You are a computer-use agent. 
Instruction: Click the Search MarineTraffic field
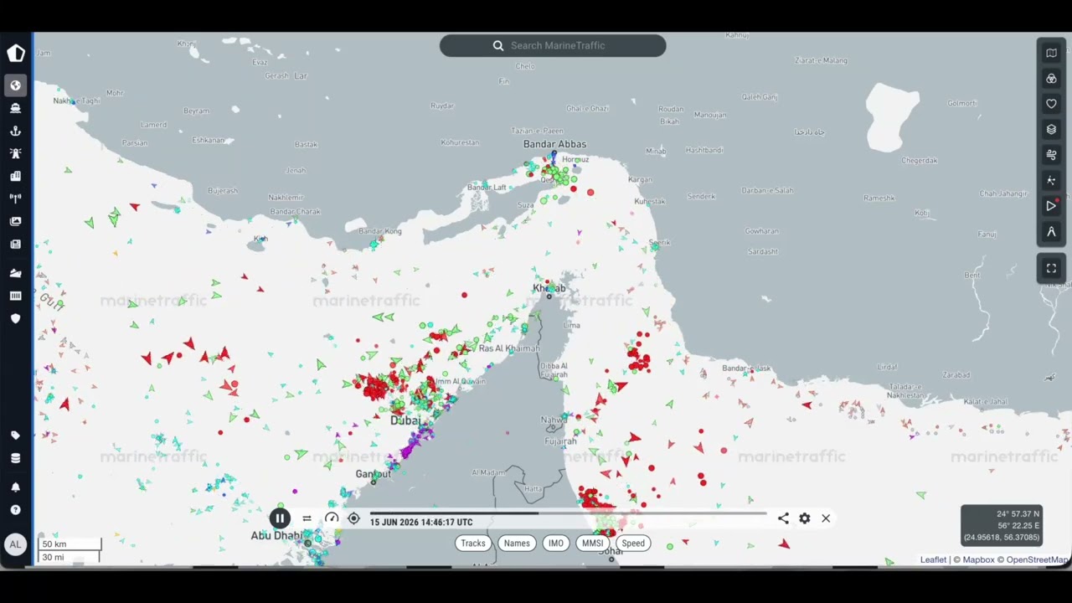553,46
